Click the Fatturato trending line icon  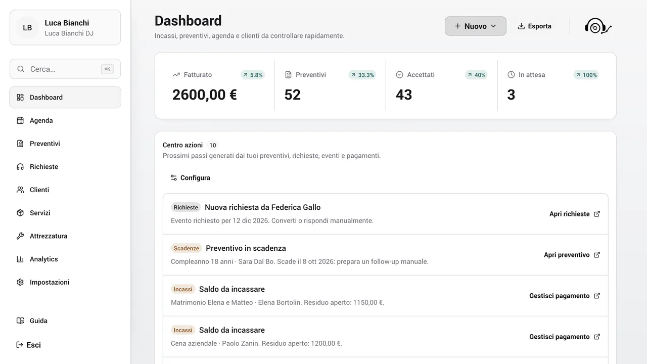coord(176,75)
